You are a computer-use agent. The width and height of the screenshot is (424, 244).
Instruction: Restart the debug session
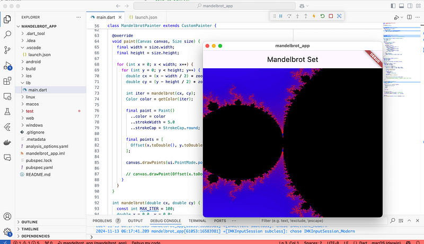322,16
